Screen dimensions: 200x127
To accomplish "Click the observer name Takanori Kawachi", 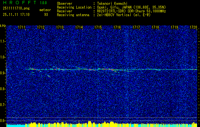I will click(112, 3).
